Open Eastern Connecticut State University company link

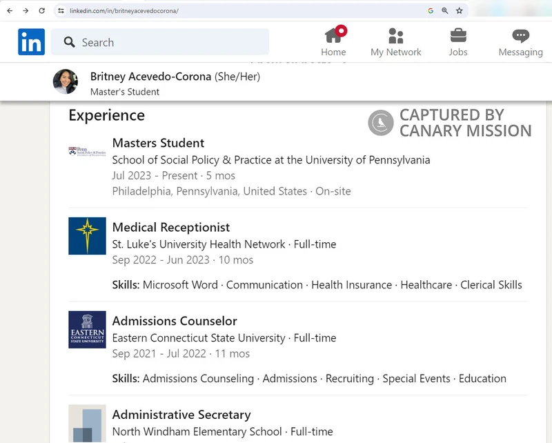(199, 337)
